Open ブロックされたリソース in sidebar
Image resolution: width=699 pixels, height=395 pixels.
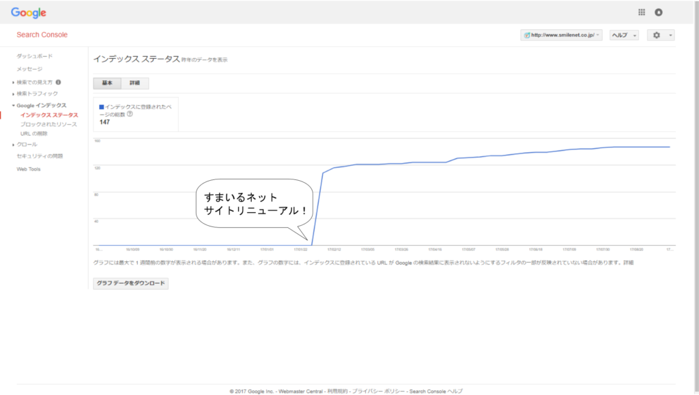48,124
